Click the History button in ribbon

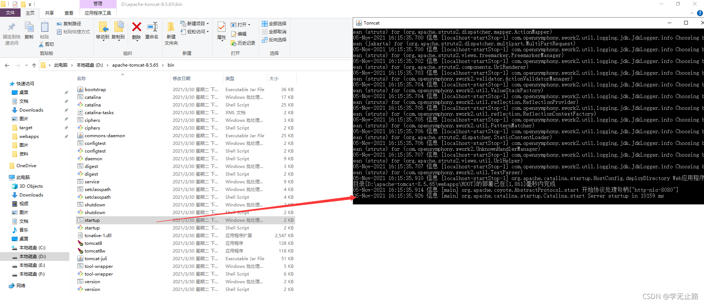243,43
